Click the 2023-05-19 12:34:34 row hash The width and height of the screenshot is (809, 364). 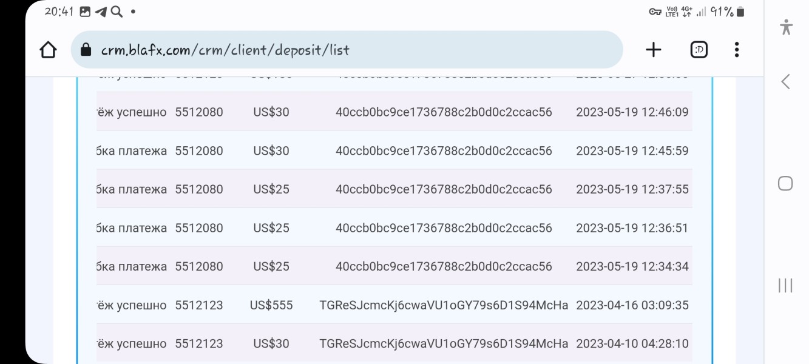(x=444, y=266)
